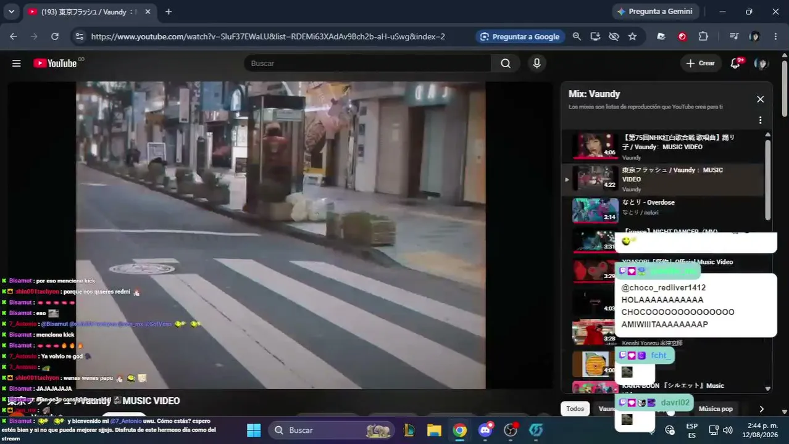Open Chrome zoom magnifier in address bar
Viewport: 789px width, 444px height.
point(577,36)
